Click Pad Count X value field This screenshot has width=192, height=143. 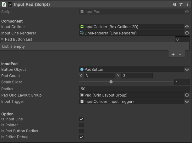100,76
